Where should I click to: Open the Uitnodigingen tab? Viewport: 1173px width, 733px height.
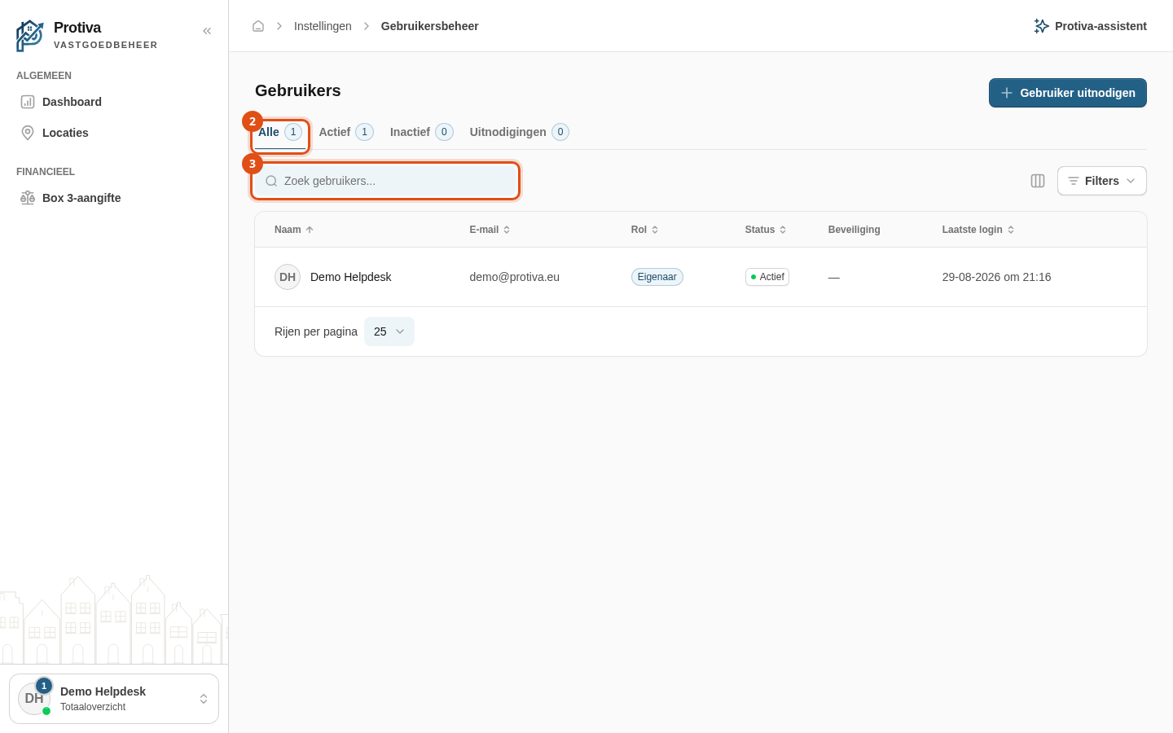coord(519,132)
